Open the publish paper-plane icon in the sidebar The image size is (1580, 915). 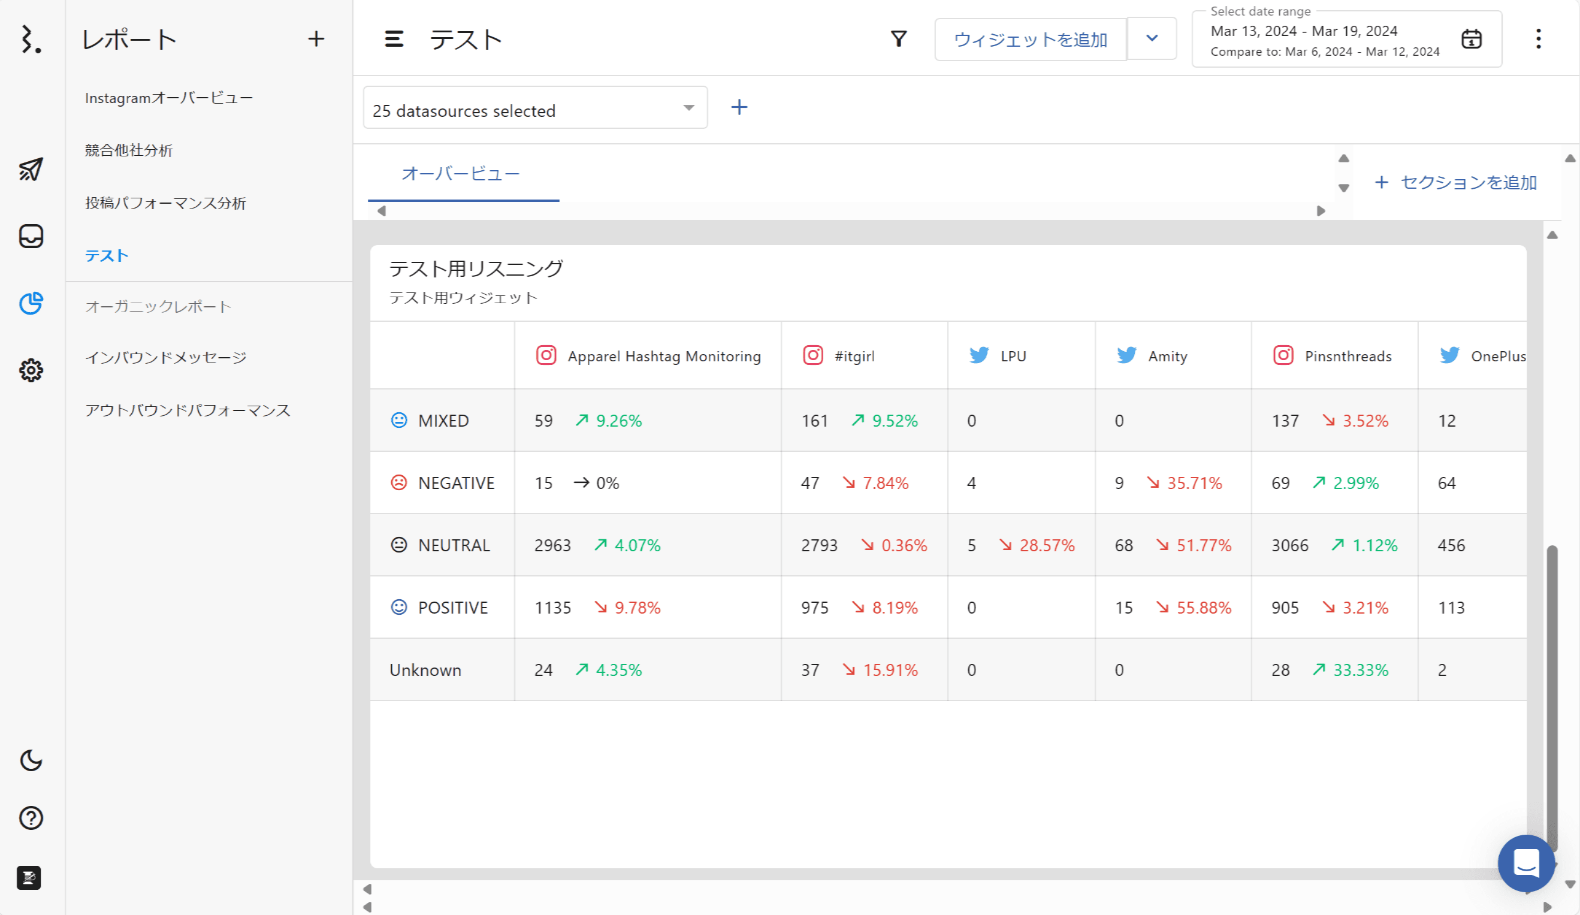31,170
